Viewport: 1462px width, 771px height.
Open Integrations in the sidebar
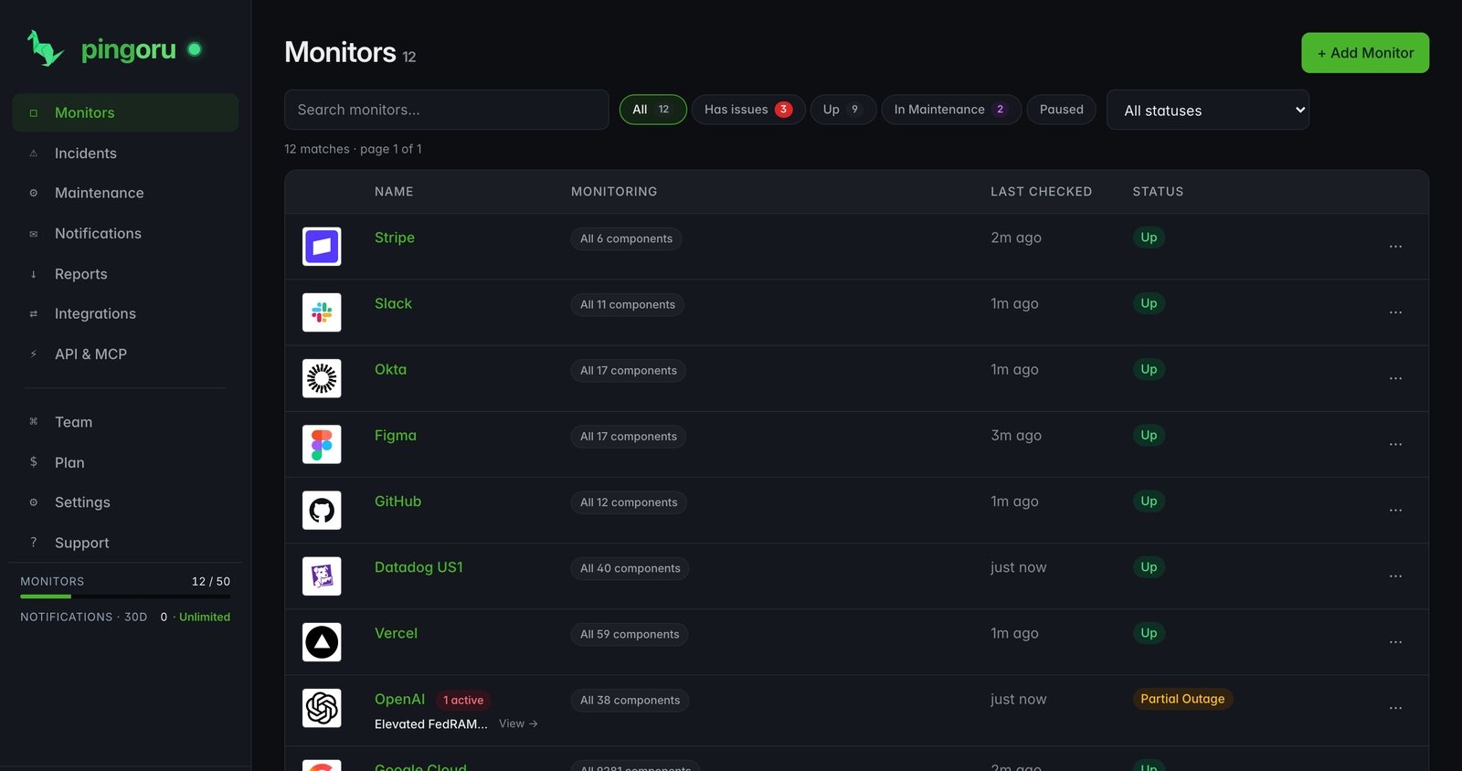[x=125, y=313]
